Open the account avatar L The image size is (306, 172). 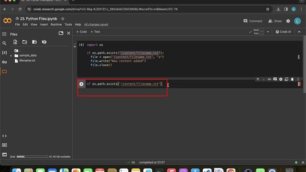tap(297, 21)
